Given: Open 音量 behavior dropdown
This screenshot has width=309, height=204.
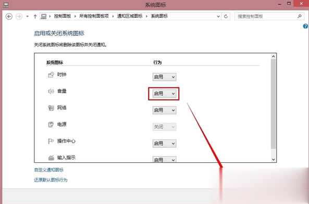Looking at the screenshot, I should click(164, 94).
